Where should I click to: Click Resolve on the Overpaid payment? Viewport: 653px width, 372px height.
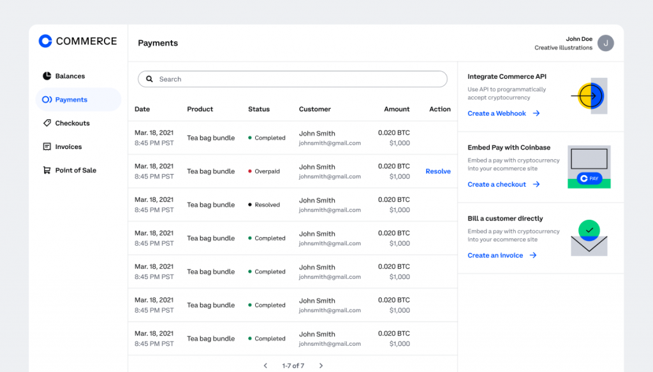438,171
